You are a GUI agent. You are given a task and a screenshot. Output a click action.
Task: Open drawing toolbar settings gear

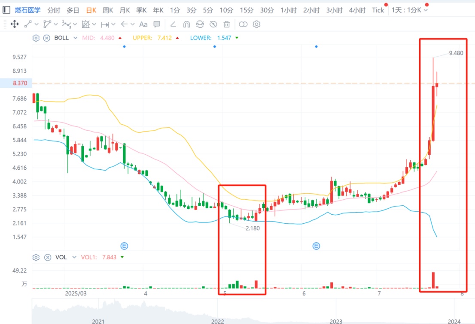click(x=256, y=24)
